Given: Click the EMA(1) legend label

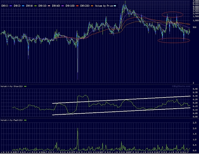Looking at the screenshot, I should coord(5,6).
